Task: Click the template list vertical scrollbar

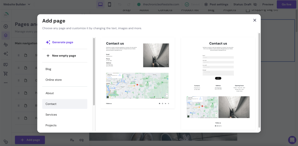Action: click(259, 80)
